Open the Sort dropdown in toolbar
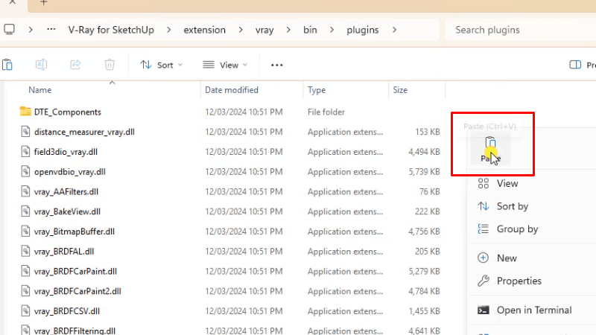This screenshot has height=335, width=596. 161,65
